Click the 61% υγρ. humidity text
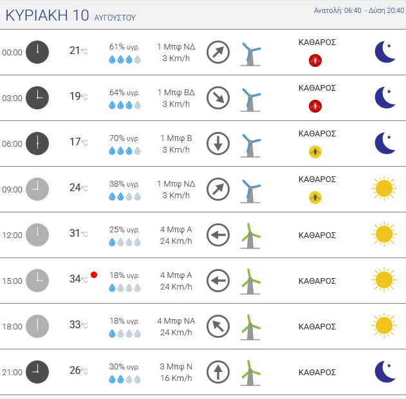This screenshot has width=406, height=399. [125, 47]
